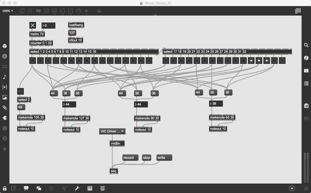Click the record message box

[130, 157]
